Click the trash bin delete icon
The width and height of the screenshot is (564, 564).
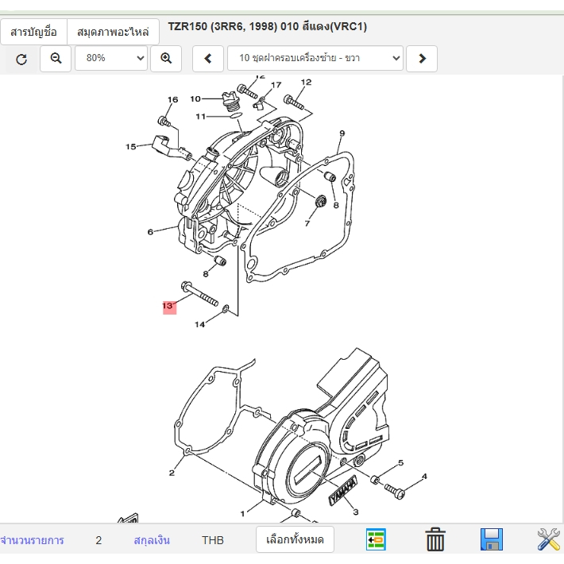pos(435,539)
